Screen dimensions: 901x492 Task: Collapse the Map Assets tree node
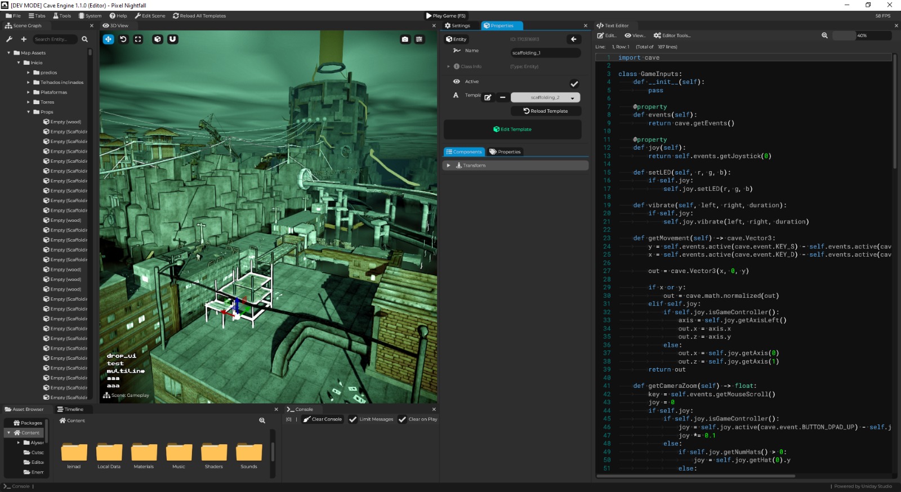pyautogui.click(x=9, y=53)
